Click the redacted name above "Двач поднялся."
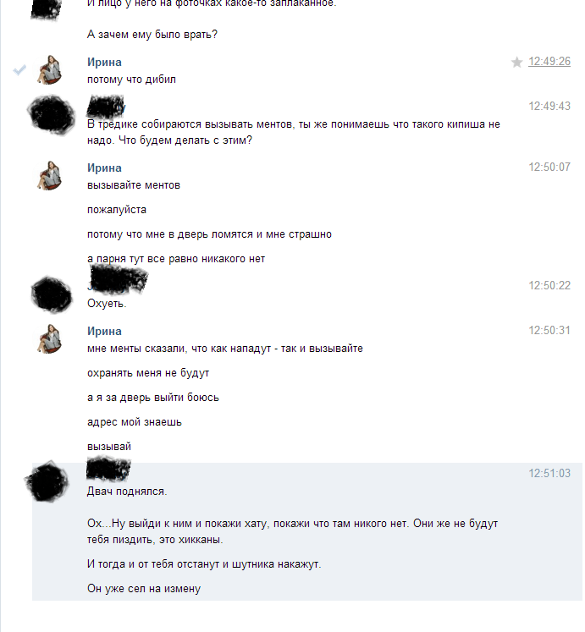This screenshot has height=632, width=585. click(x=108, y=469)
